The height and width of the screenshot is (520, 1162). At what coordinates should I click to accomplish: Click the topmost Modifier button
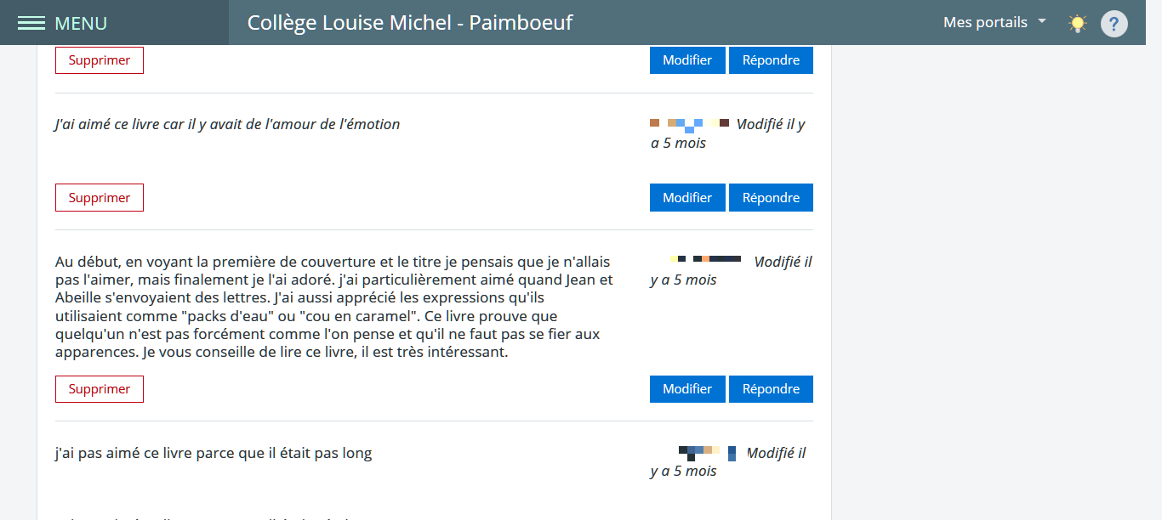(x=686, y=60)
